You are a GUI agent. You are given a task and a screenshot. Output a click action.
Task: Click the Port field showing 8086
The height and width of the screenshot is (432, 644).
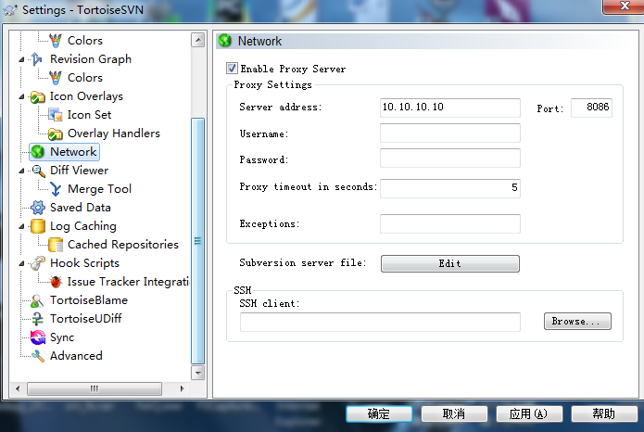[591, 108]
